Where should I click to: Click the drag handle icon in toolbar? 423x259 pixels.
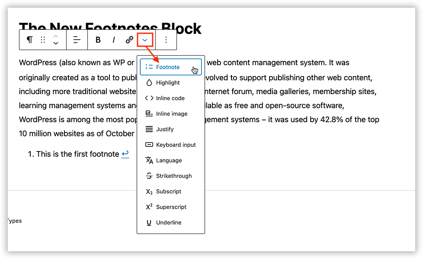point(42,40)
